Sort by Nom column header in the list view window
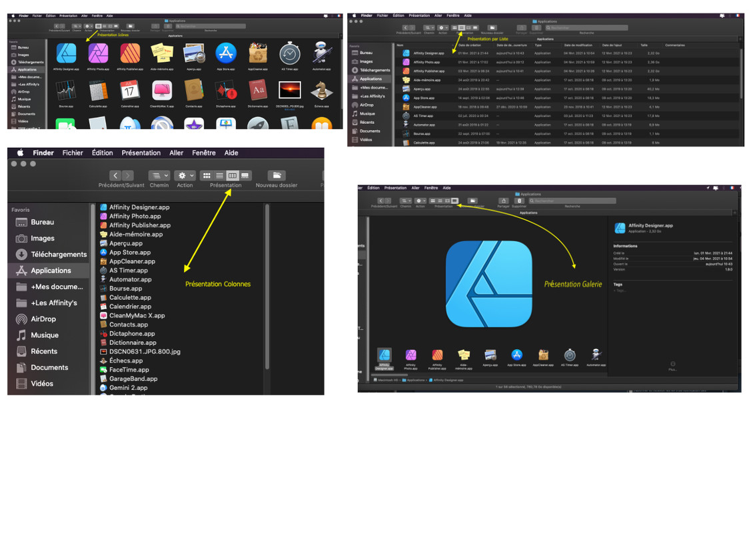Image resolution: width=749 pixels, height=533 pixels. pos(400,45)
